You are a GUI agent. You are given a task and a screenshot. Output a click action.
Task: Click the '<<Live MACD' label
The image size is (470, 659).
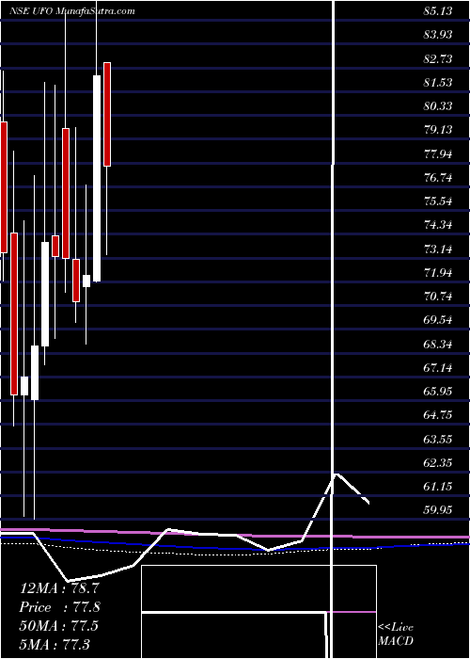pos(396,635)
